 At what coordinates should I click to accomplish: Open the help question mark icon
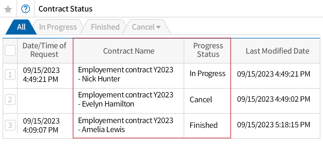pos(25,9)
